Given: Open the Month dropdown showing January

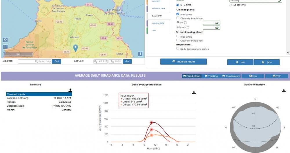Looking at the screenshot, I should point(256,1).
